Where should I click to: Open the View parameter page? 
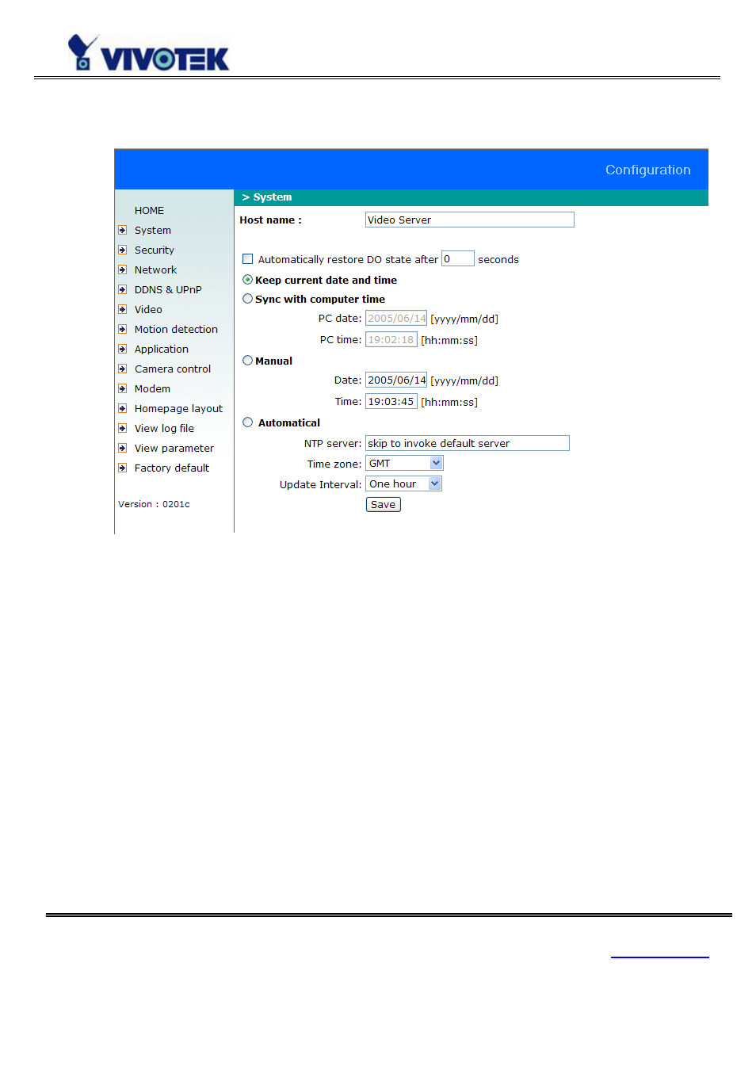point(174,449)
